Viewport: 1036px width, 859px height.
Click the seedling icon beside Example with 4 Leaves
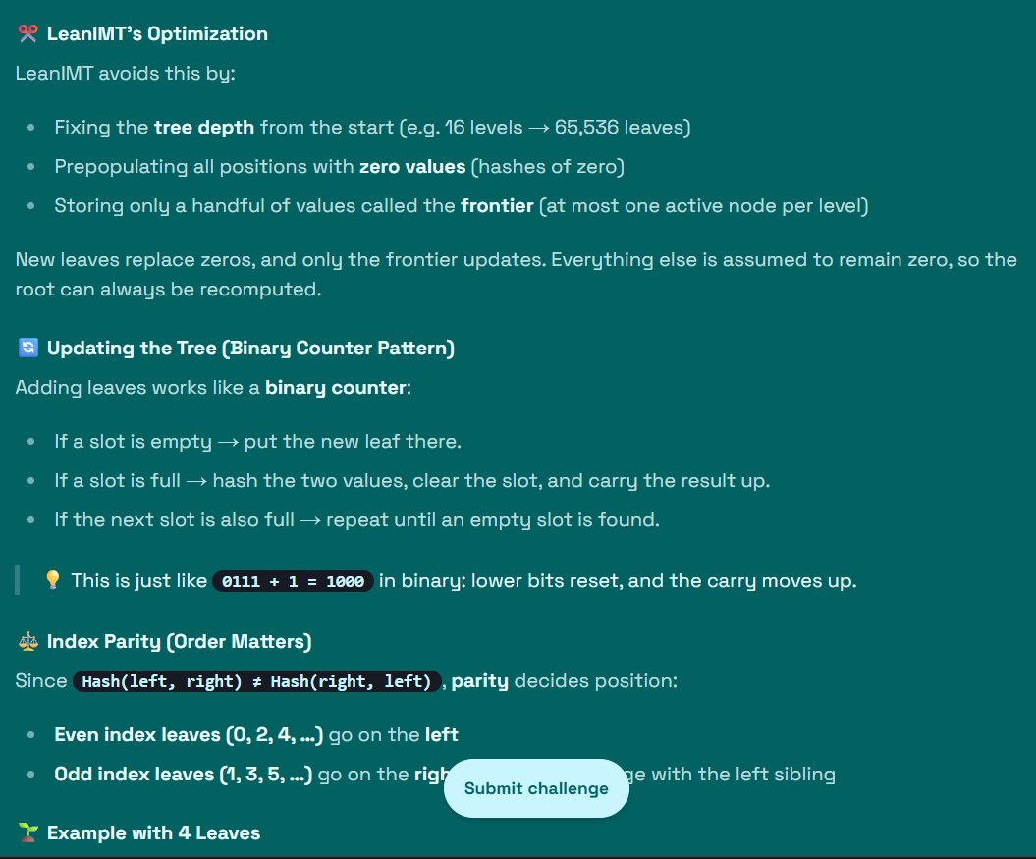[27, 832]
